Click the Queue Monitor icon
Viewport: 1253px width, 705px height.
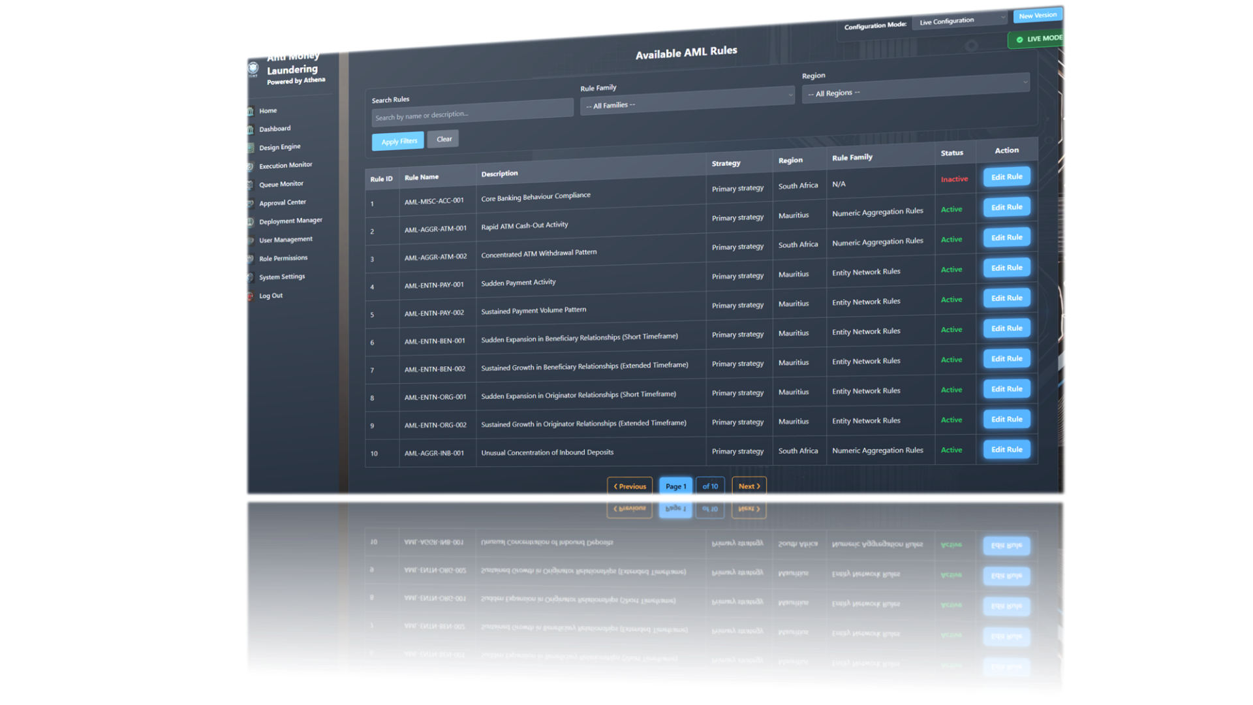click(250, 185)
